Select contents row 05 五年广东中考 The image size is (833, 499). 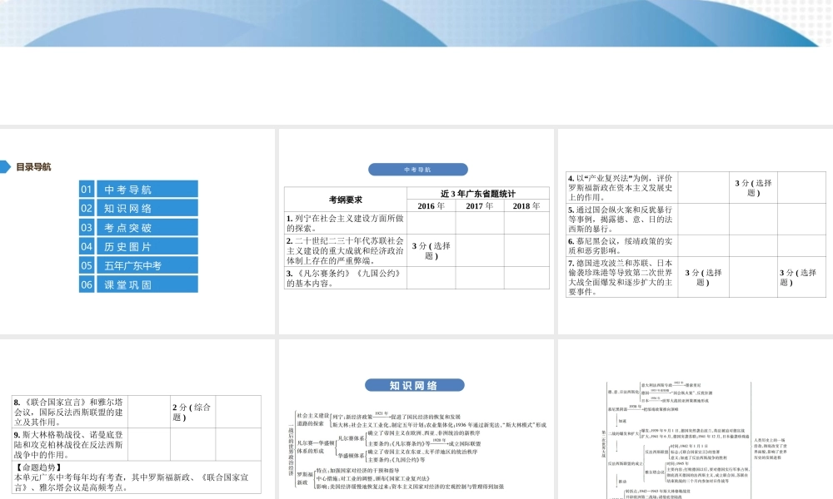click(138, 265)
